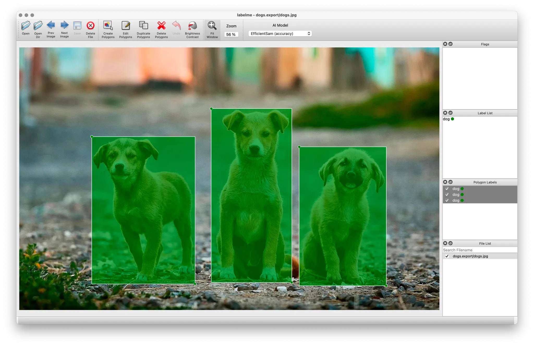The width and height of the screenshot is (534, 346).
Task: Float the Polygon Labels panel
Action: [x=451, y=182]
